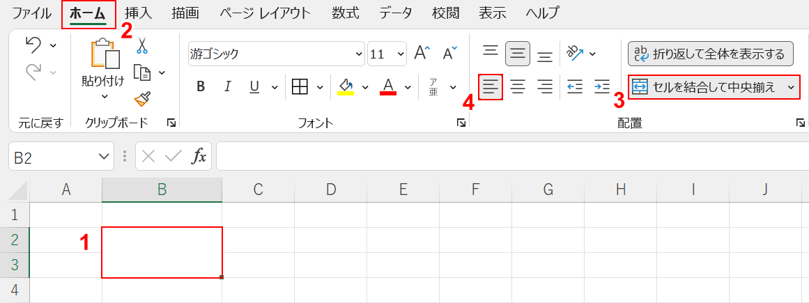Open Insert Function fx icon
Image resolution: width=809 pixels, height=303 pixels.
(199, 157)
